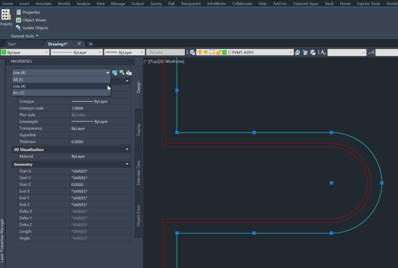Click the Hyperlink property field
The height and width of the screenshot is (268, 398).
[x=101, y=135]
